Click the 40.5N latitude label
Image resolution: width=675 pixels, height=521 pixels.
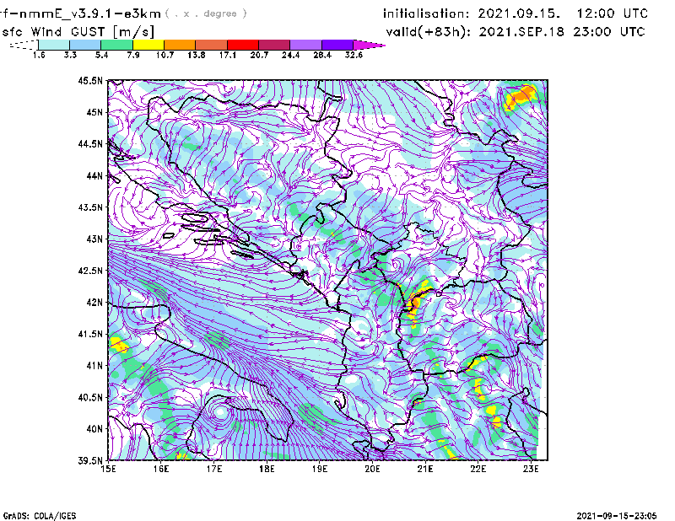90,398
